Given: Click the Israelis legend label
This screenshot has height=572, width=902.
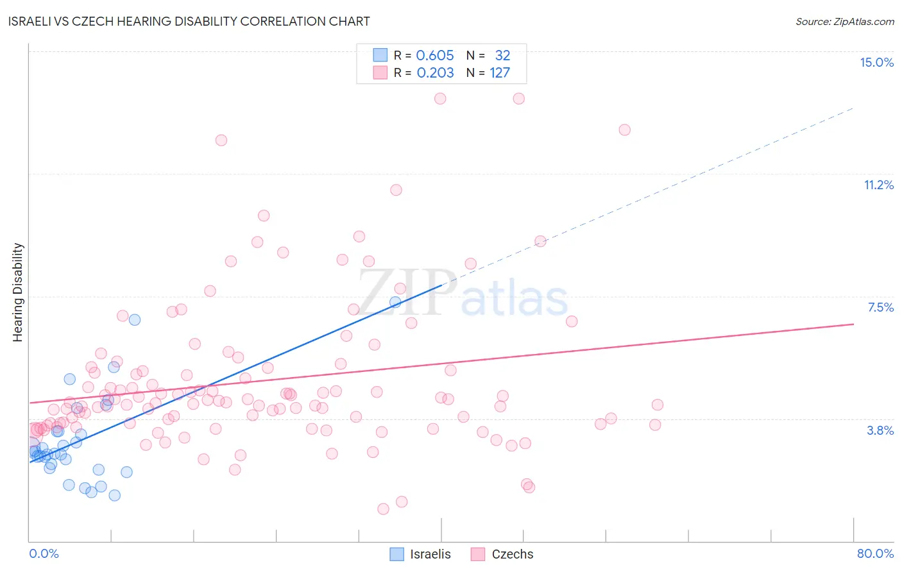Looking at the screenshot, I should [x=430, y=554].
